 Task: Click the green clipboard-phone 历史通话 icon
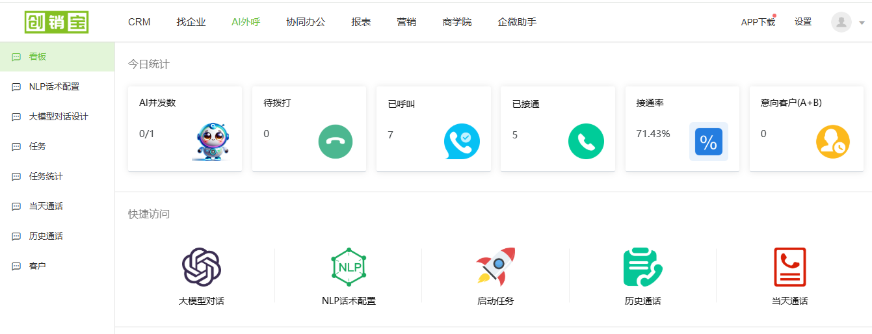642,267
